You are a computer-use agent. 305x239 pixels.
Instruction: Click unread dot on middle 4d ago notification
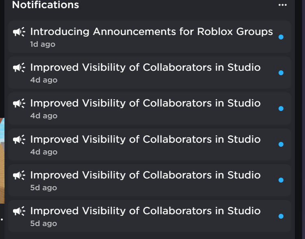[x=281, y=109]
